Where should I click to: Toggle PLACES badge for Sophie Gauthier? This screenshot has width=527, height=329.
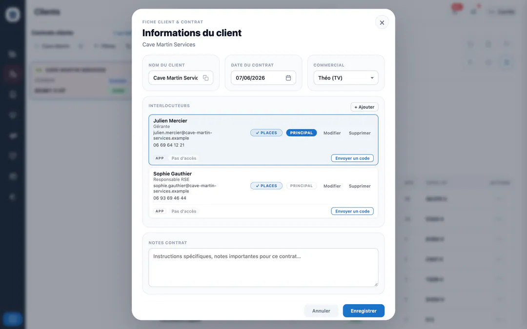266,186
